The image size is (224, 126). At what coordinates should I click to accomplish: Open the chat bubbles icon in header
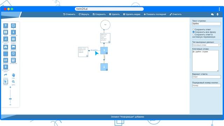212,14
